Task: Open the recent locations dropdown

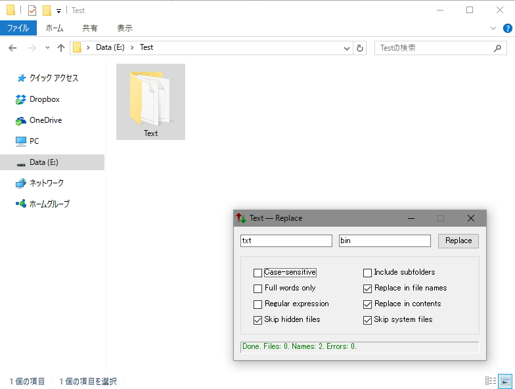Action: [x=47, y=48]
